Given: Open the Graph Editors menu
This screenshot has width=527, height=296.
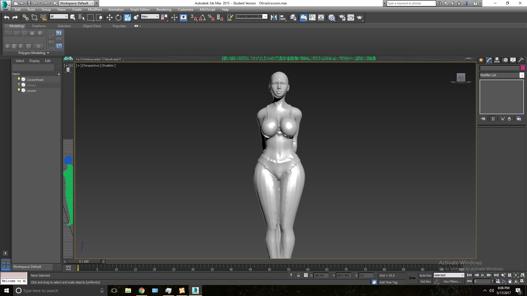Looking at the screenshot, I should point(140,10).
